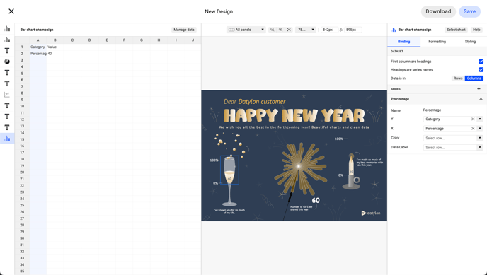Image resolution: width=487 pixels, height=275 pixels.
Task: Select the text object directly above pie icon
Action: [7, 50]
